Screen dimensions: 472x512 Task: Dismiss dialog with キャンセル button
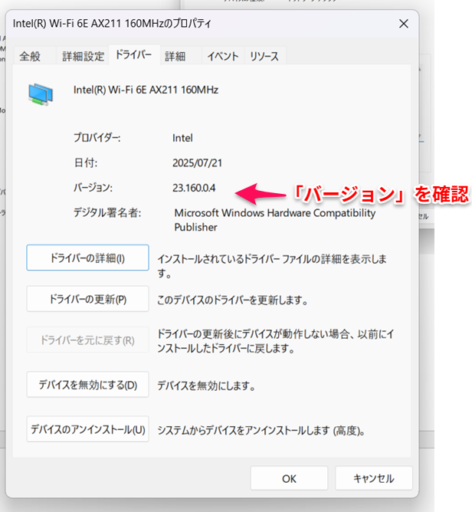pyautogui.click(x=374, y=478)
